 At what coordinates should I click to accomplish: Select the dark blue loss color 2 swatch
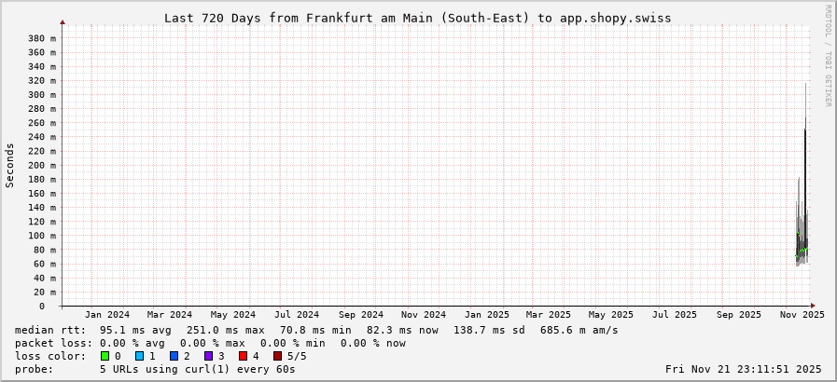coord(174,356)
